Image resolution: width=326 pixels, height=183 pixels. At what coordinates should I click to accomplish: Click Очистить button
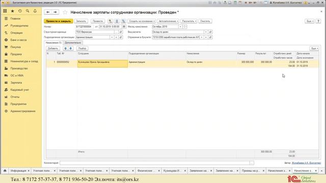pos(205,21)
